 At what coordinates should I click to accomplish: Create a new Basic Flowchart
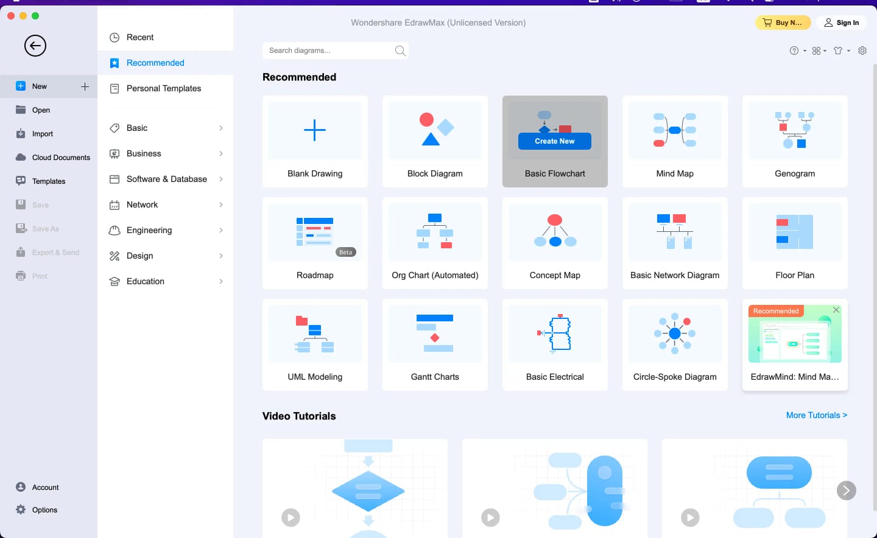pyautogui.click(x=554, y=141)
